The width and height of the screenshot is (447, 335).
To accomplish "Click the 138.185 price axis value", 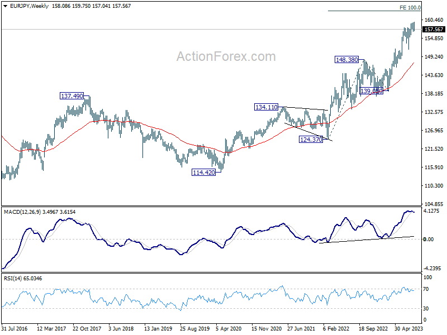I will click(x=434, y=94).
